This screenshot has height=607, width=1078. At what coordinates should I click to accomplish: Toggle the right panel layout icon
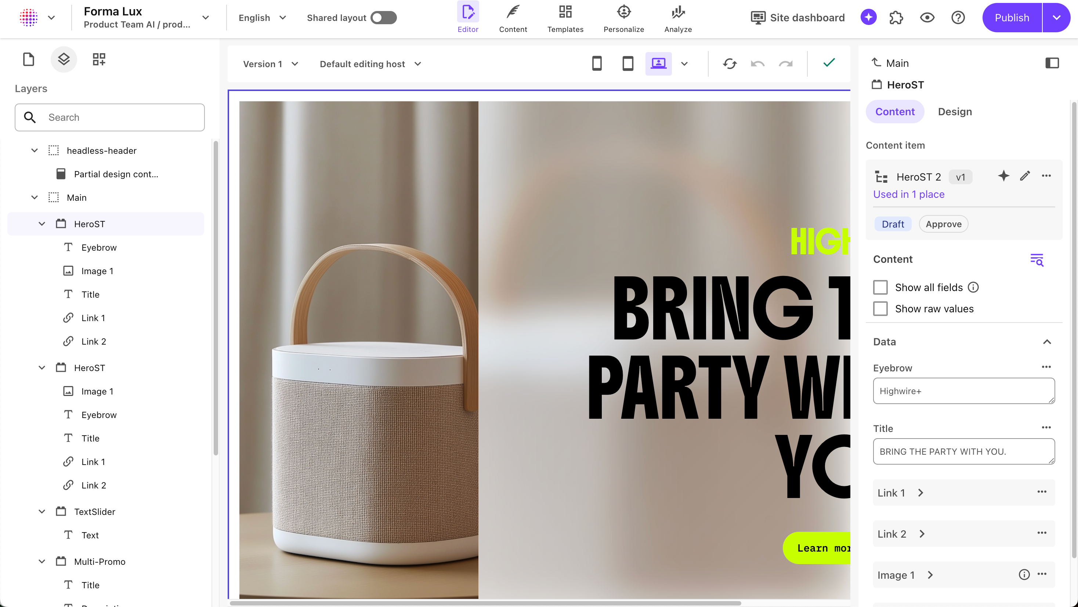[1052, 63]
